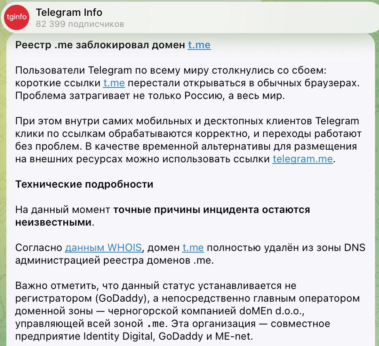Image resolution: width=379 pixels, height=346 pixels.
Task: Click the line beginning 'При этом внутри самих'
Action: pyautogui.click(x=187, y=121)
